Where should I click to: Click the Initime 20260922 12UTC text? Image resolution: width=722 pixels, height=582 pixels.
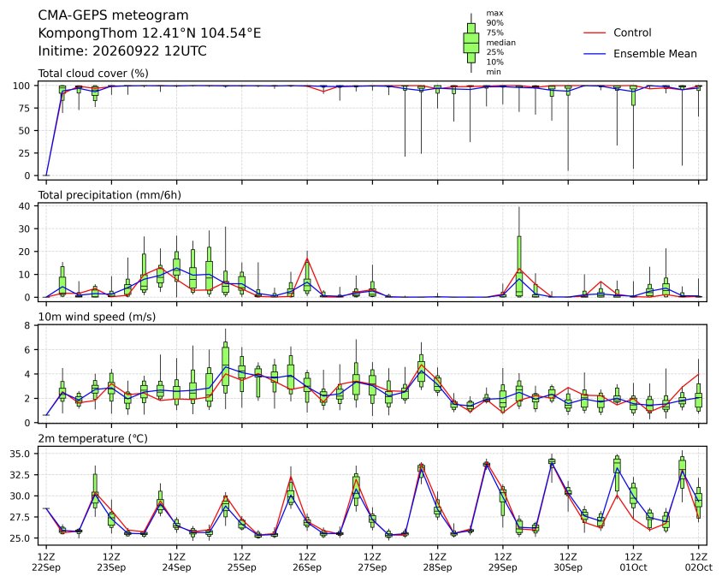(122, 50)
